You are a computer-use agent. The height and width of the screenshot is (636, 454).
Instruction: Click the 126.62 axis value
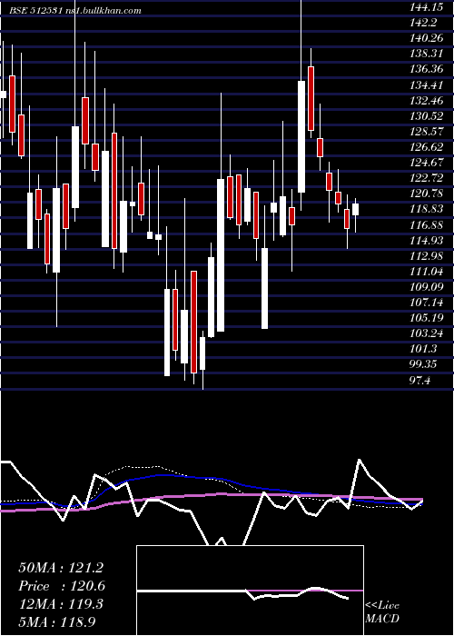coord(425,147)
